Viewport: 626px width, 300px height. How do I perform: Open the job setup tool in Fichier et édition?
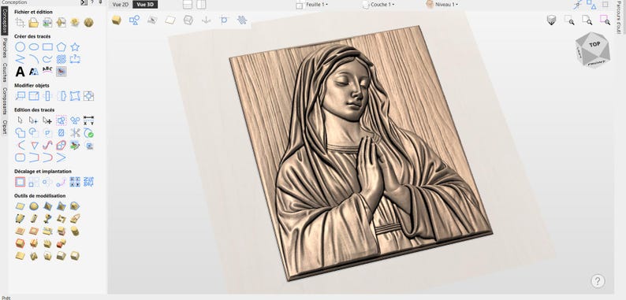(x=20, y=23)
